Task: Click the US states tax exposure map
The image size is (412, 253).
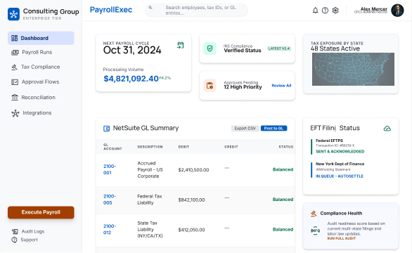Action: point(353,69)
